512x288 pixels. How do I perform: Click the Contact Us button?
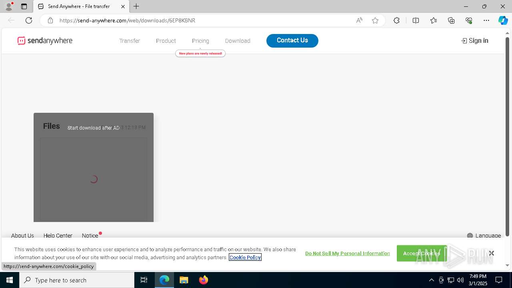pyautogui.click(x=292, y=40)
